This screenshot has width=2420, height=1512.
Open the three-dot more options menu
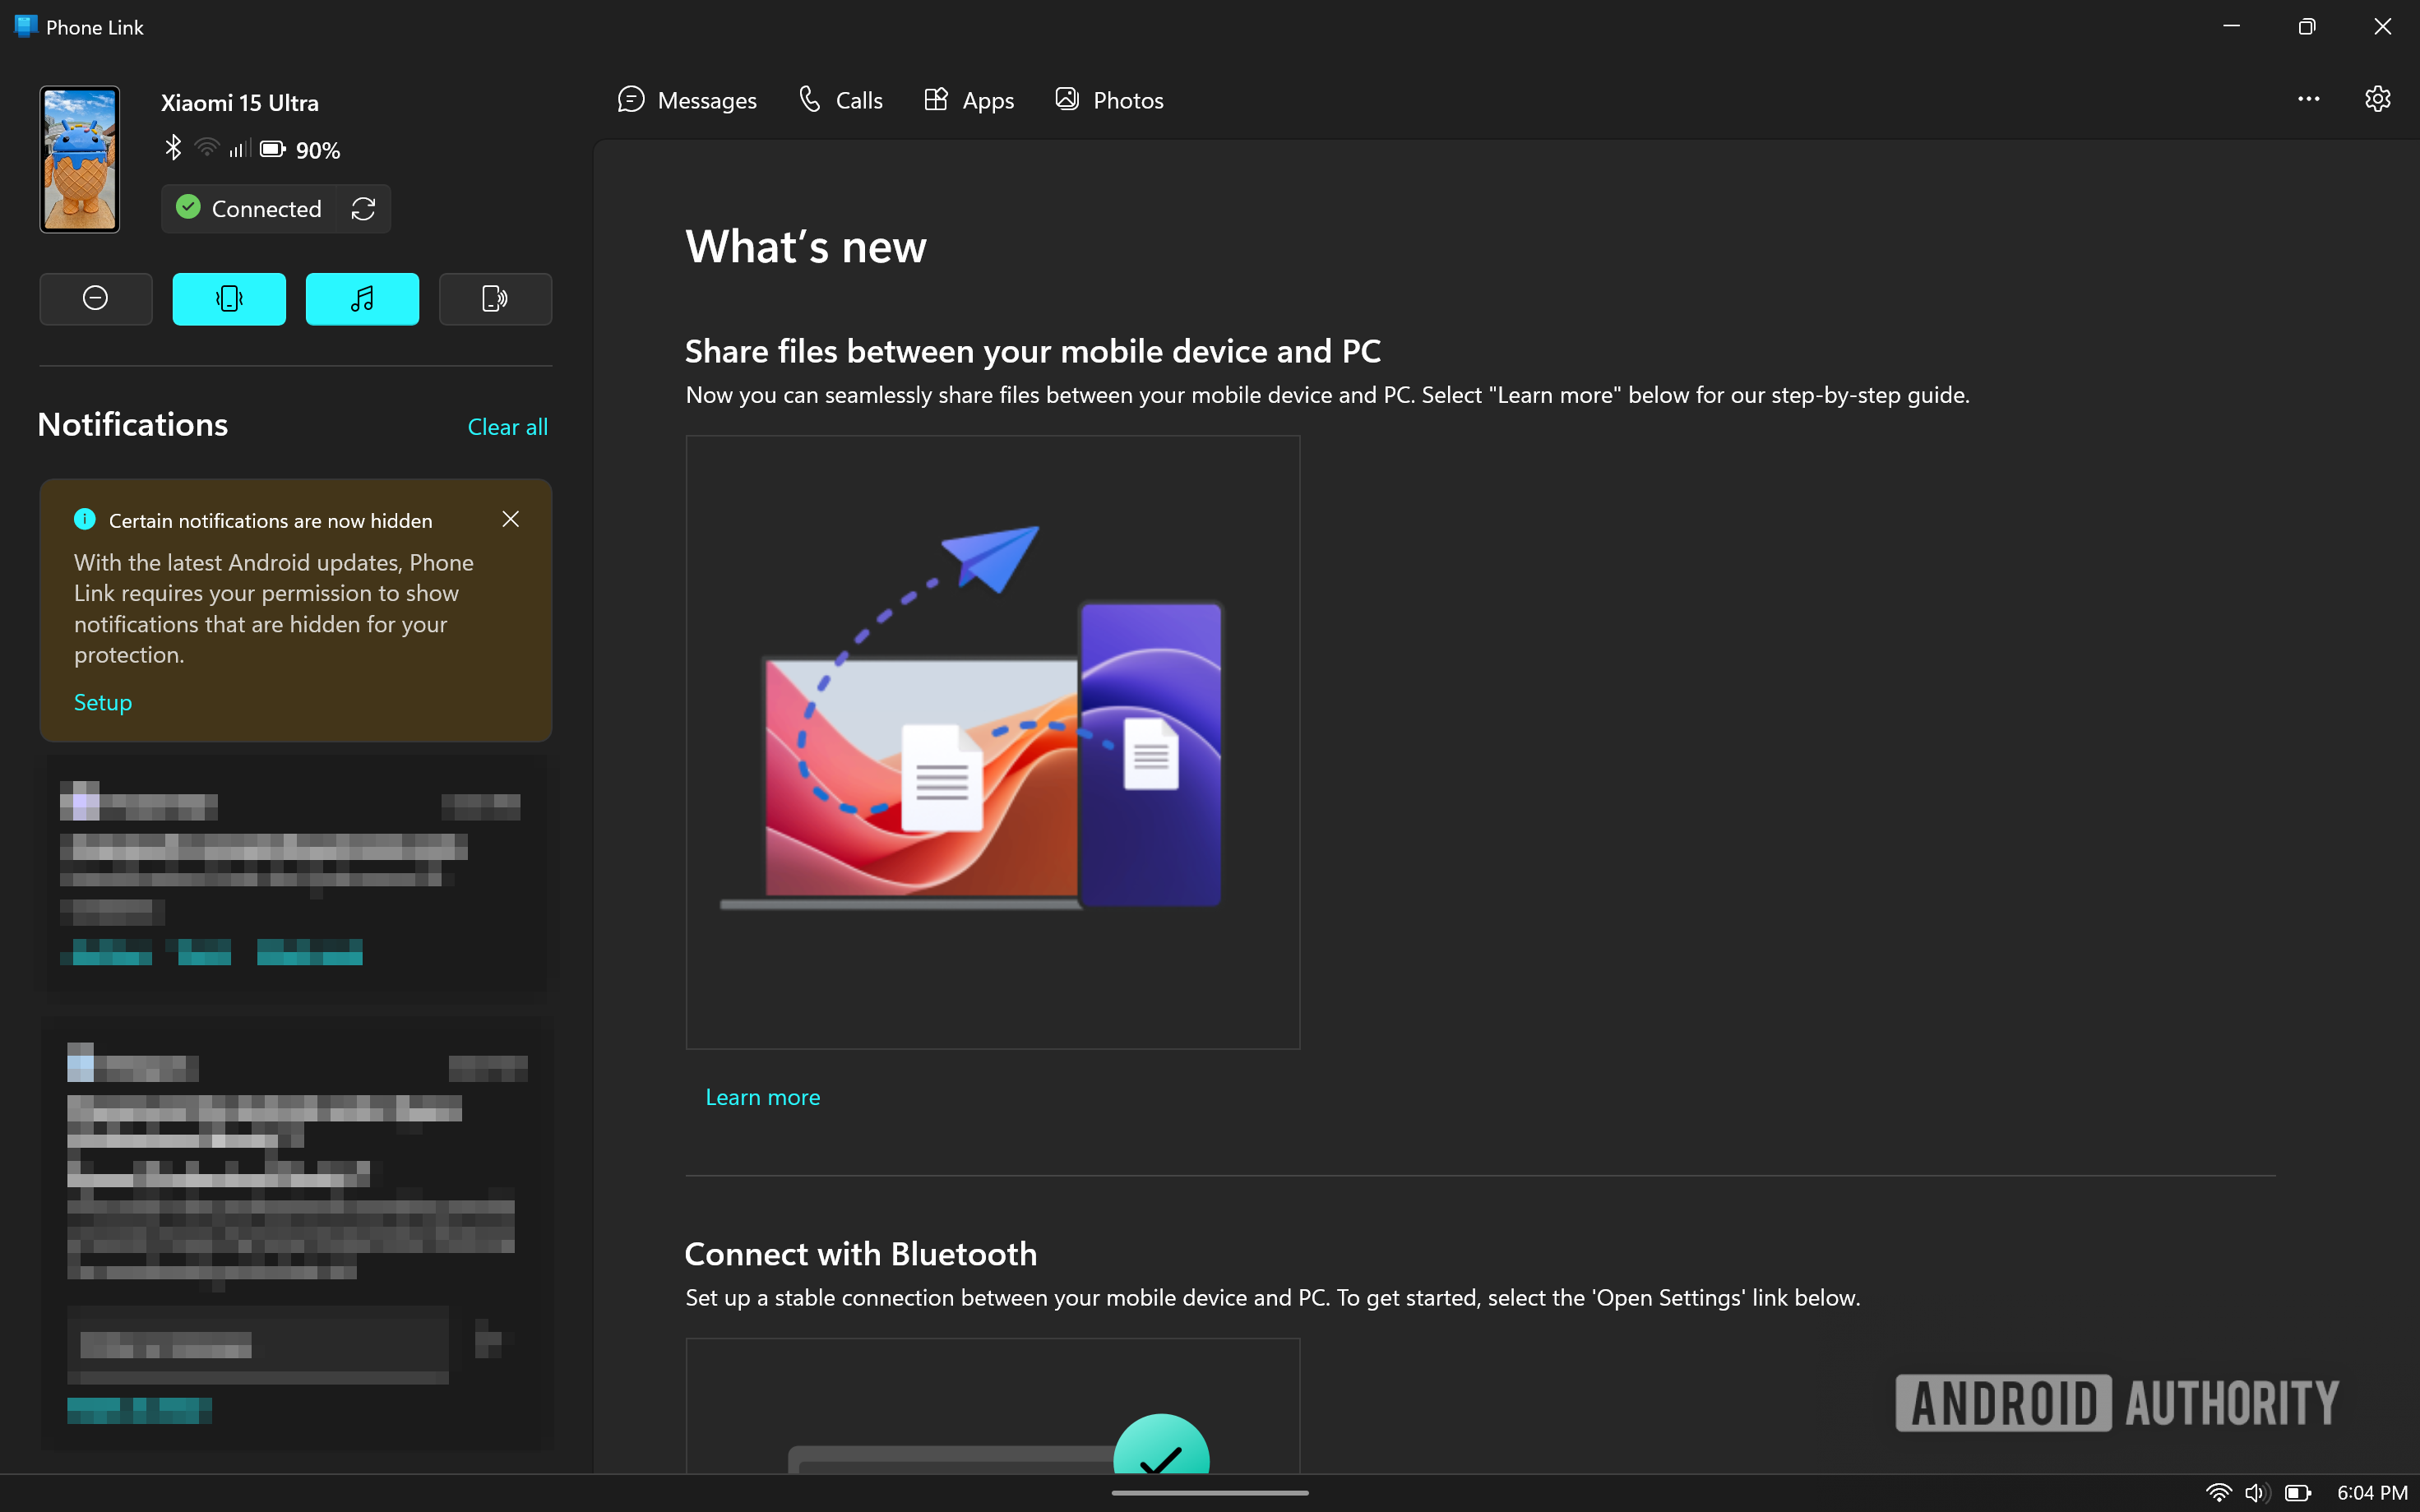[x=2308, y=99]
